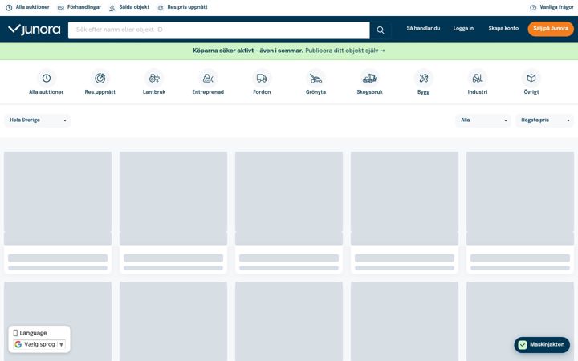
Task: Select the Lantbruk tractor icon
Action: tap(154, 78)
